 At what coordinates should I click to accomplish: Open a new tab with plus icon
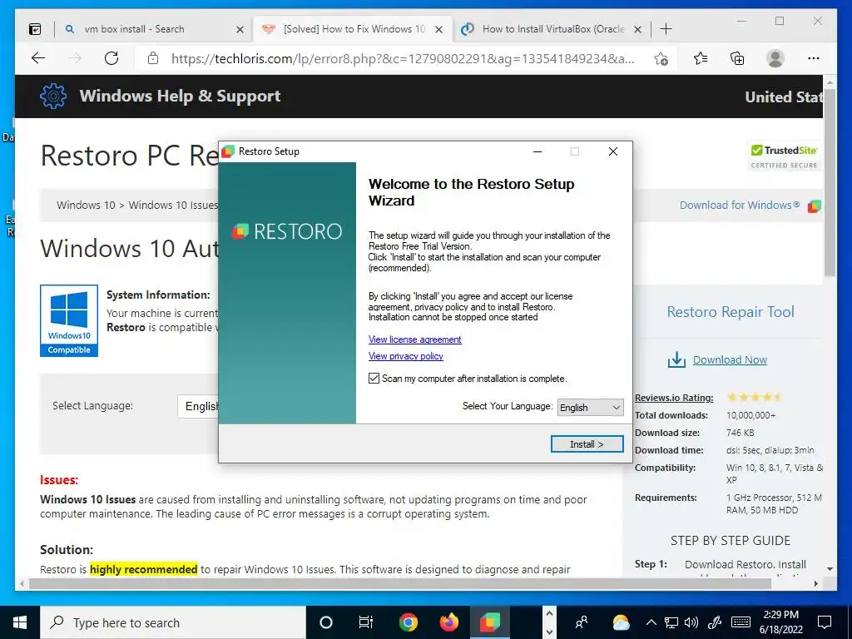coord(666,29)
